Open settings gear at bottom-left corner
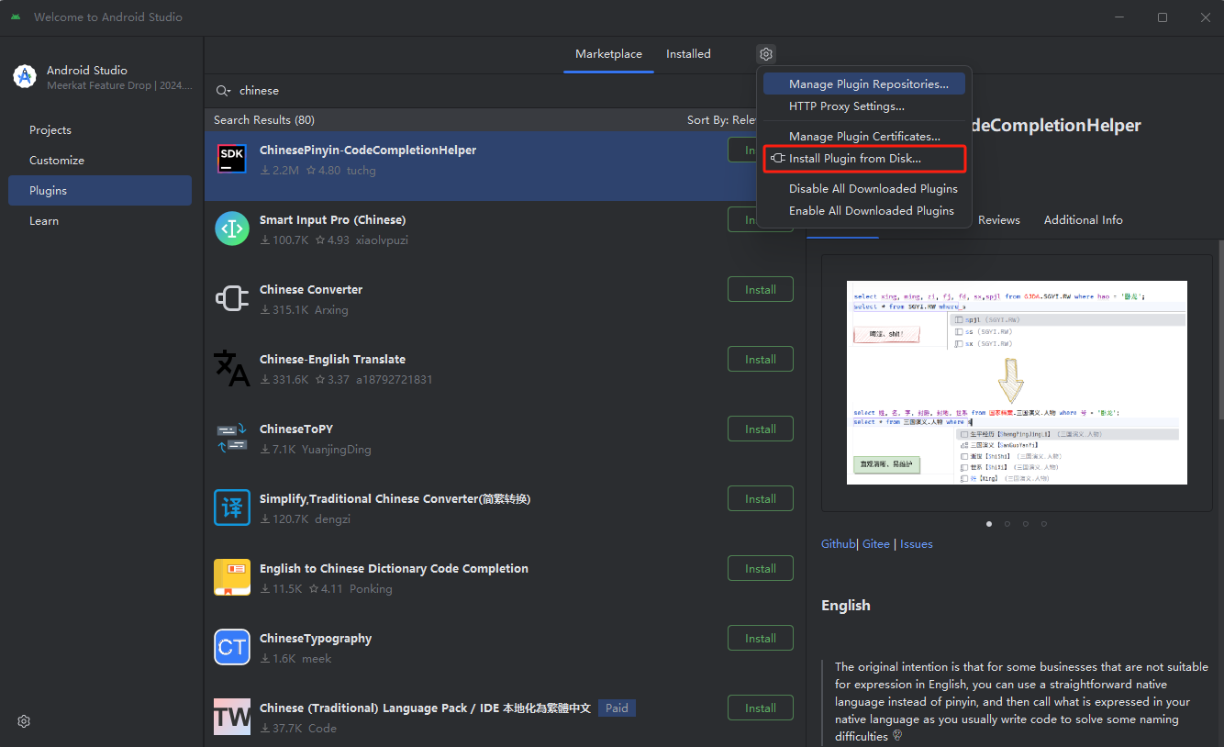Screen dimensions: 1224x747 tap(24, 721)
